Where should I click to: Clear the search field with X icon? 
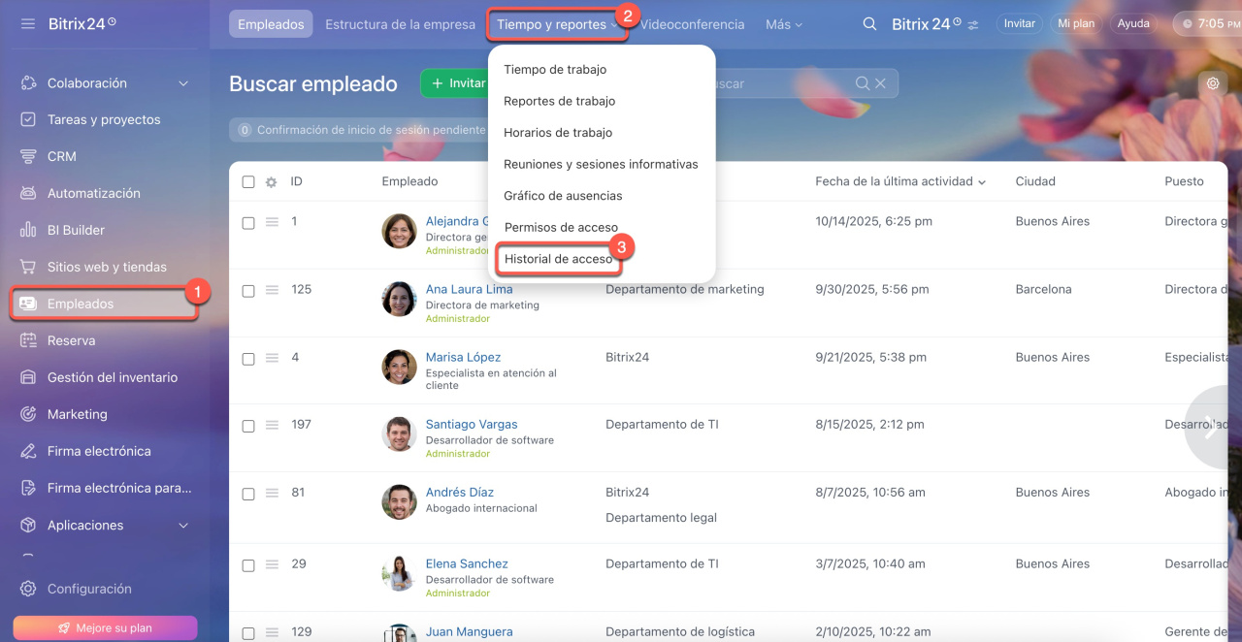[x=881, y=83]
